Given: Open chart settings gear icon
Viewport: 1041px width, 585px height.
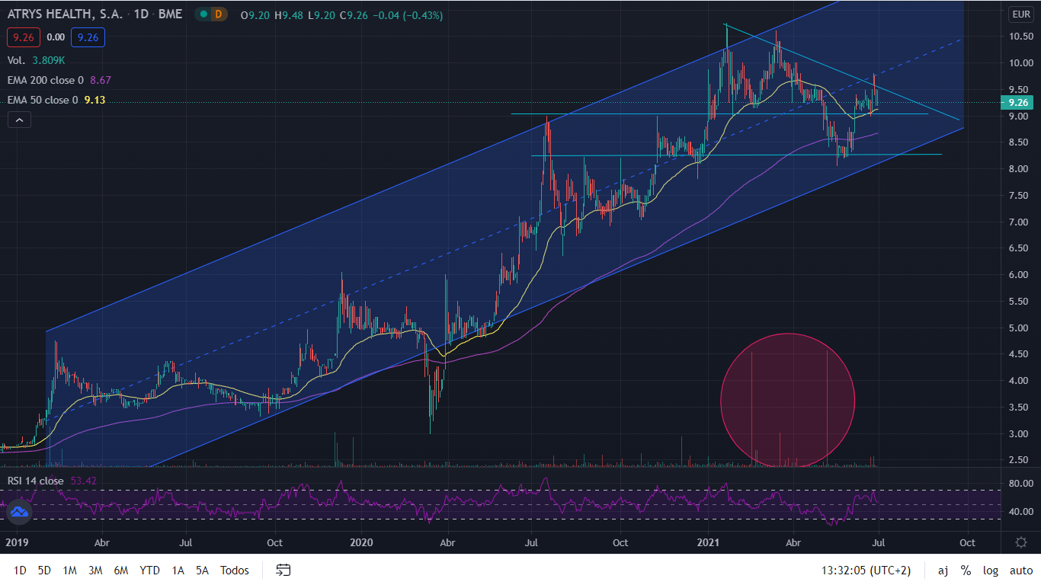Looking at the screenshot, I should point(1021,542).
